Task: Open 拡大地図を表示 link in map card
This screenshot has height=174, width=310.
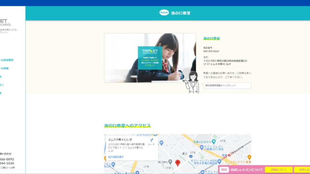Action: click(x=116, y=157)
